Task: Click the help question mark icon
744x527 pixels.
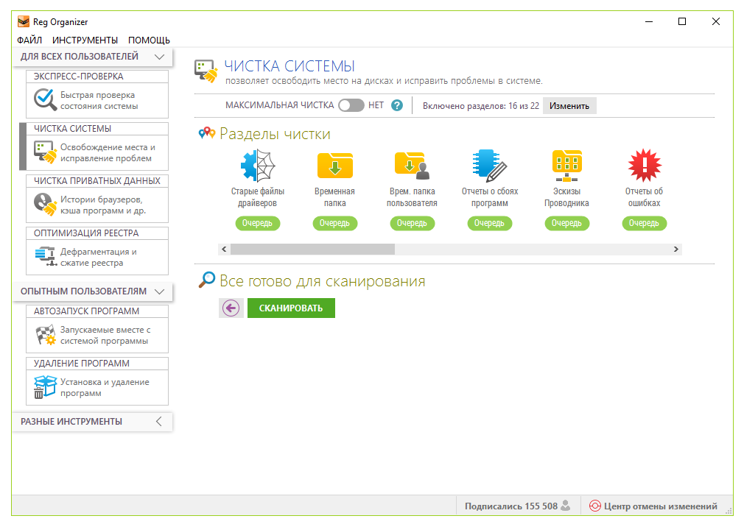Action: (396, 105)
